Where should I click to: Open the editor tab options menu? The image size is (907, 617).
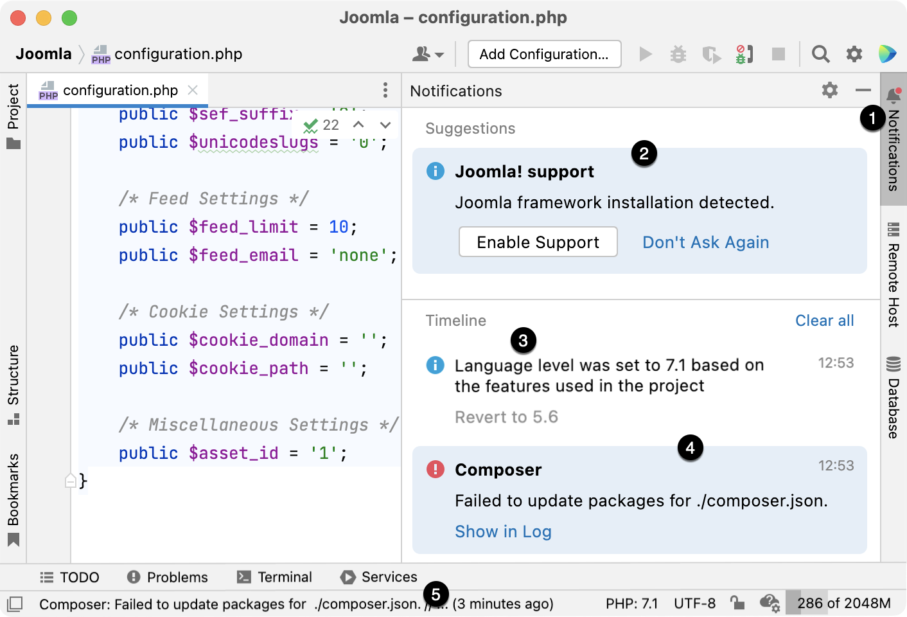385,91
